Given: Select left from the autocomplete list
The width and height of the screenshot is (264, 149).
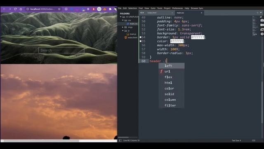Looking at the screenshot, I should click(172, 66).
